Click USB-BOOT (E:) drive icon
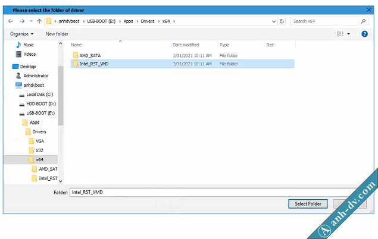The height and width of the screenshot is (239, 378). (21, 114)
